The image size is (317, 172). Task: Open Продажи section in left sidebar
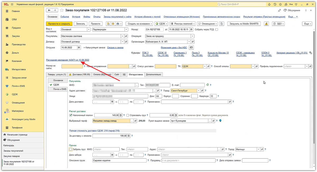pos(16,28)
